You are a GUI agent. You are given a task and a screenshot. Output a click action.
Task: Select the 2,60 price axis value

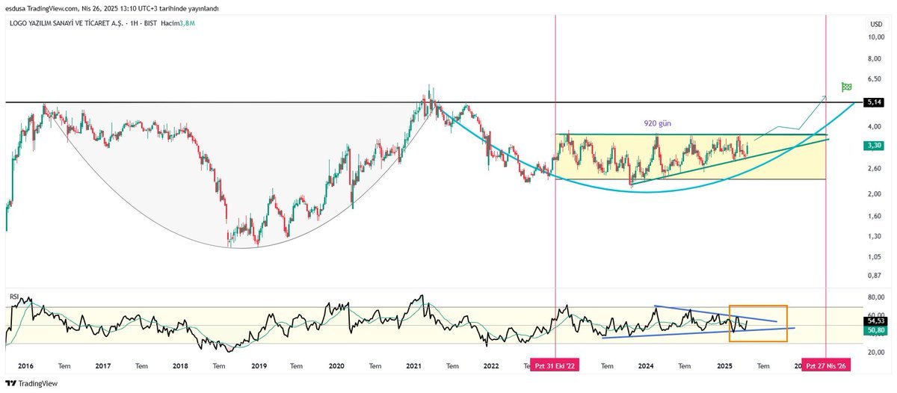pyautogui.click(x=875, y=169)
